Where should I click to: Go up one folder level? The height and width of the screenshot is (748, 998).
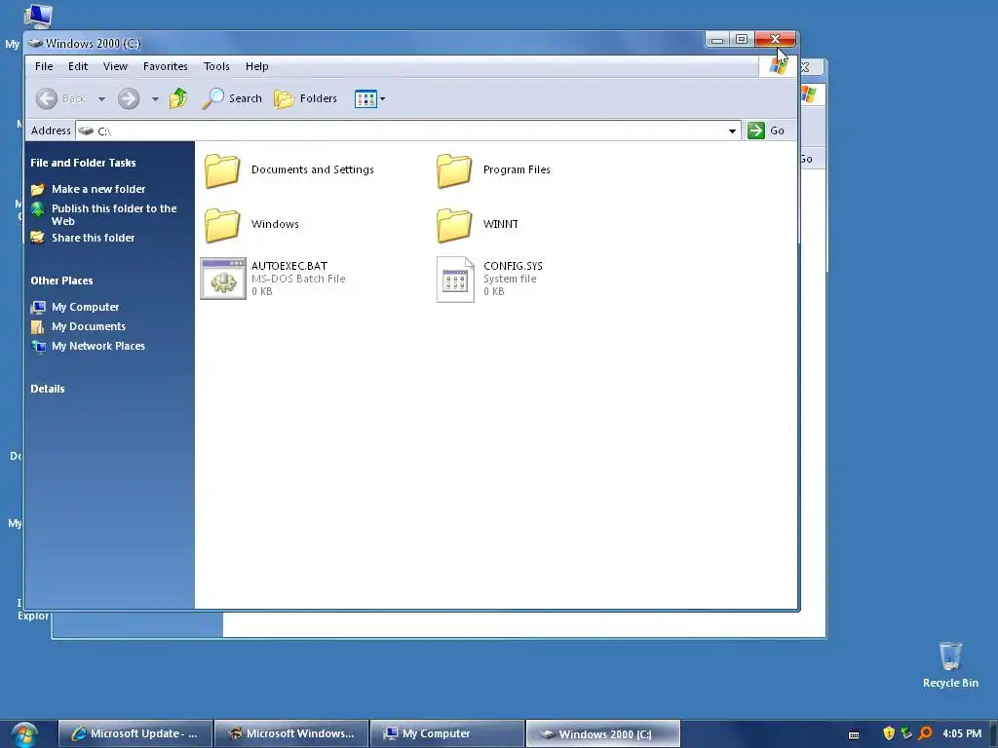pos(178,98)
